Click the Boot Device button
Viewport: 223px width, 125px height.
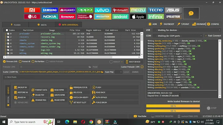pyautogui.click(x=133, y=62)
